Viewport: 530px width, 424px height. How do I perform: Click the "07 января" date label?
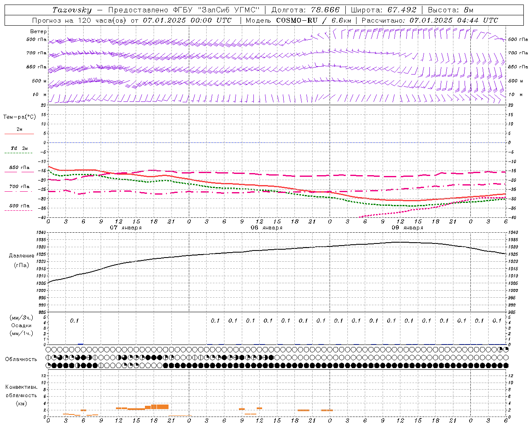[126, 228]
